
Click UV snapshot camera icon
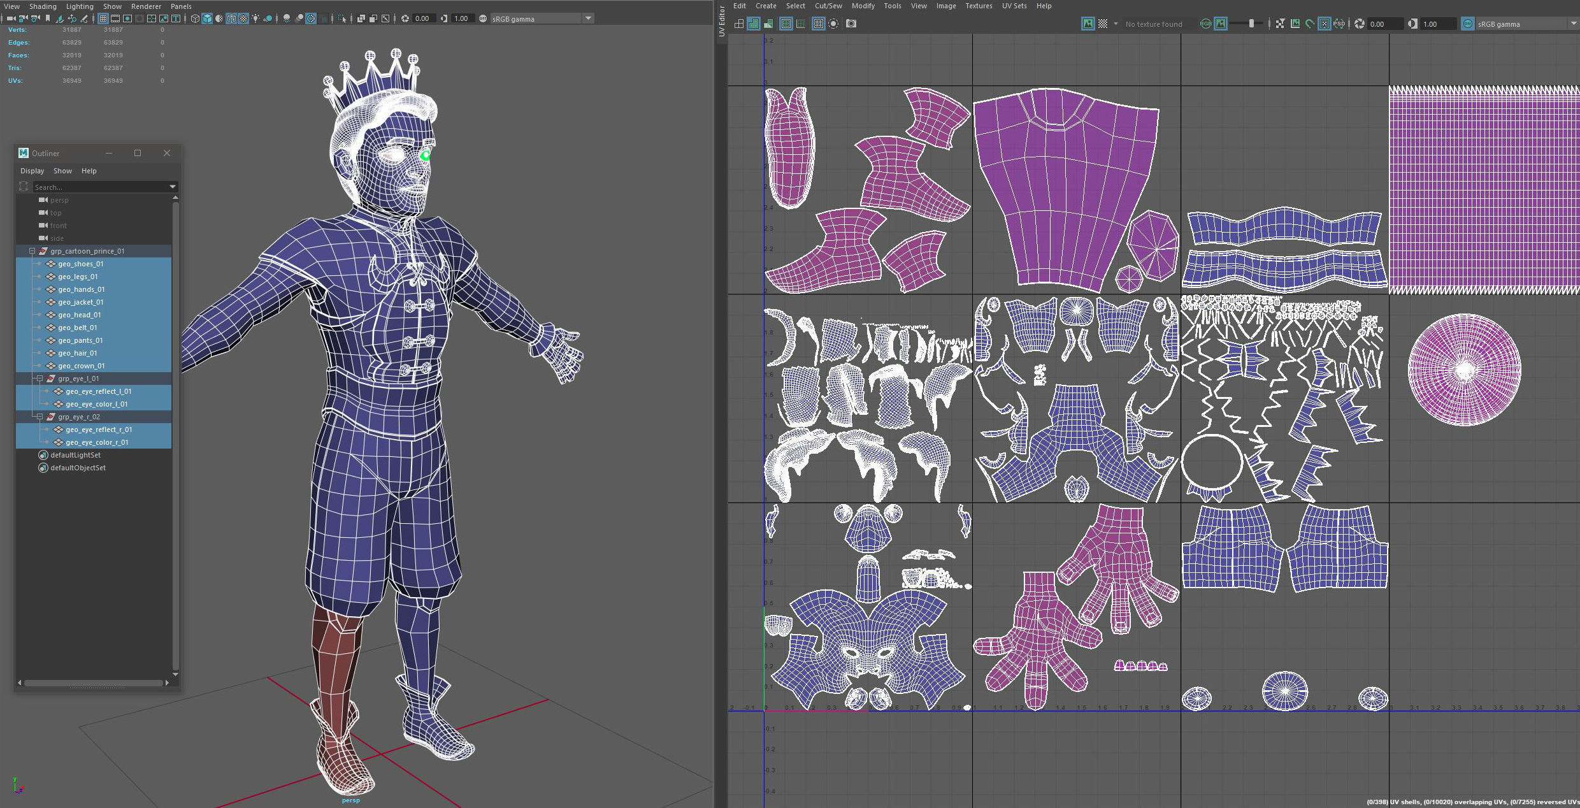tap(851, 24)
